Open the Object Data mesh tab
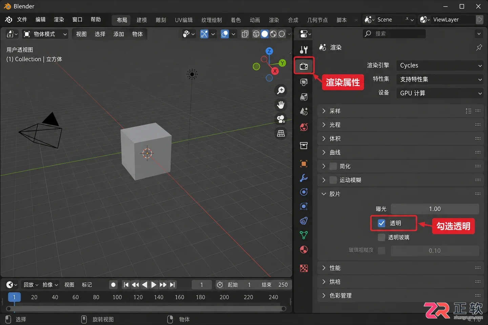 click(x=304, y=235)
